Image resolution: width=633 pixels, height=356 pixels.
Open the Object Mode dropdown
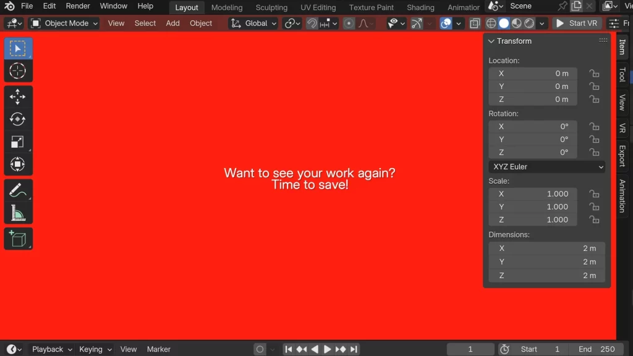(64, 23)
